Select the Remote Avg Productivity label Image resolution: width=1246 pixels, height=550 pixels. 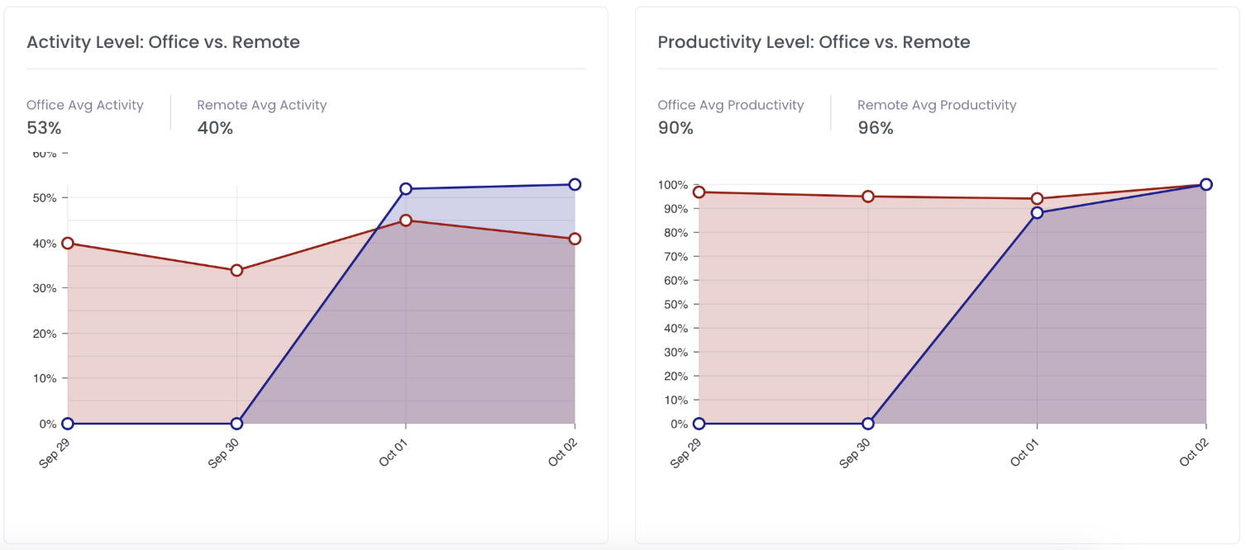(x=937, y=105)
